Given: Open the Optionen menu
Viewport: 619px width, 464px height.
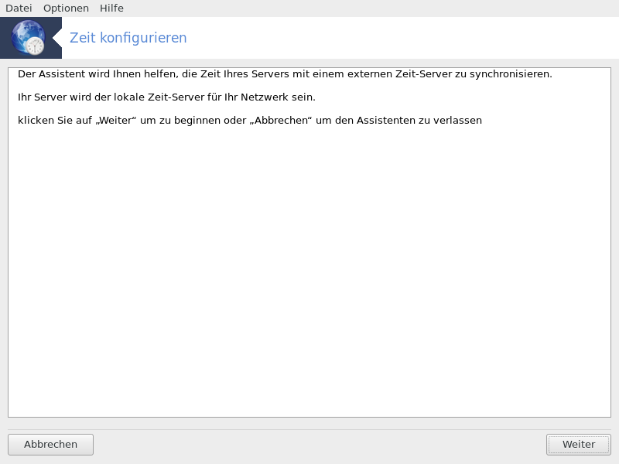Looking at the screenshot, I should 66,9.
